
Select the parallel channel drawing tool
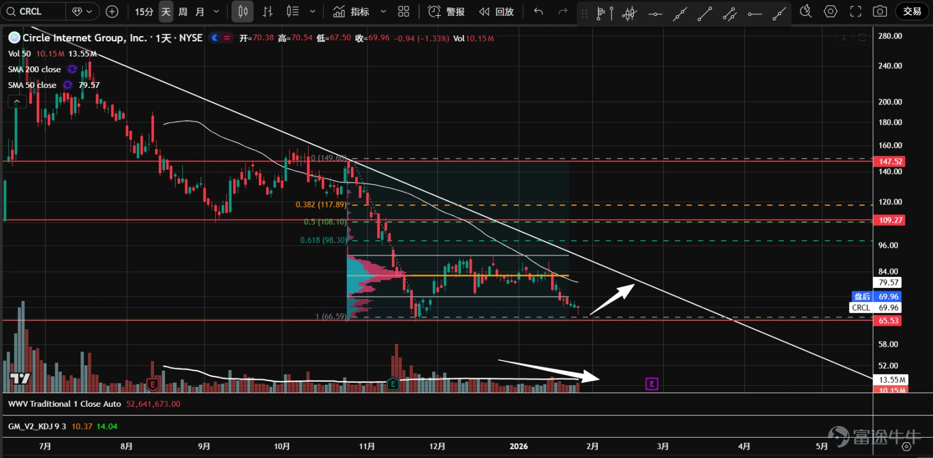click(x=729, y=13)
